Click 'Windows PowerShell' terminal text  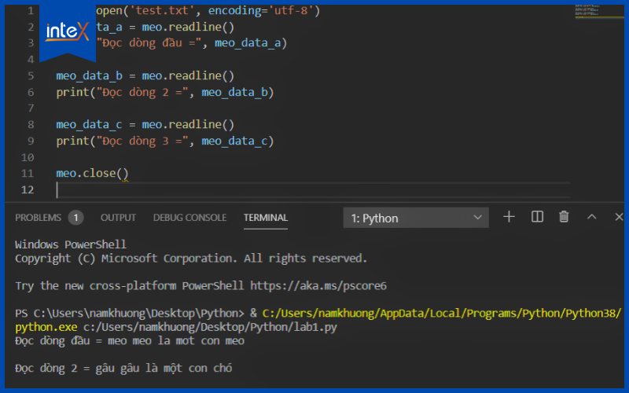[x=71, y=244]
